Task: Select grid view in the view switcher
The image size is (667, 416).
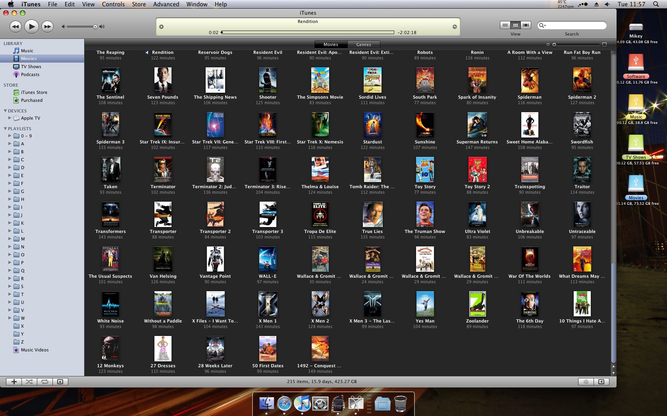Action: tap(515, 25)
